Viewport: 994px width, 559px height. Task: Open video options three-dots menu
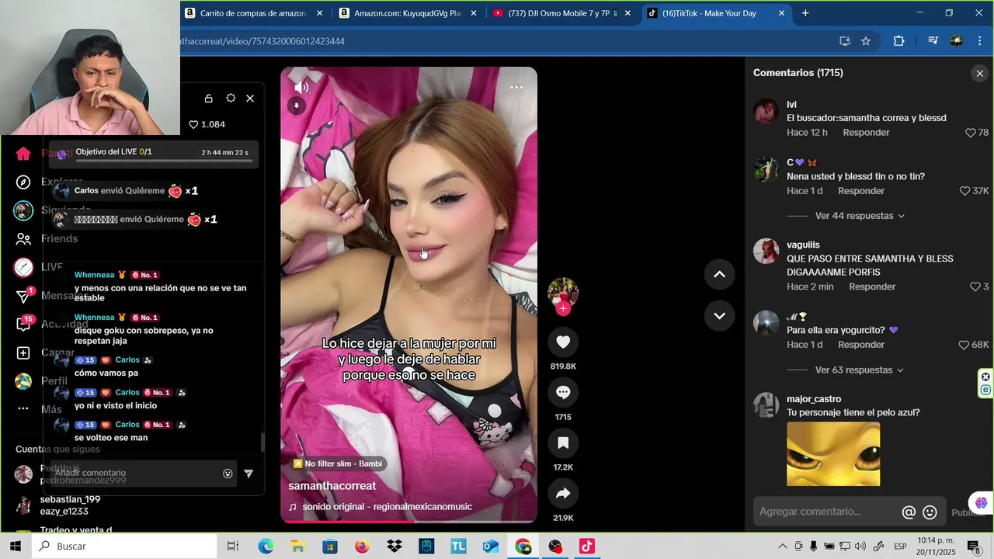pyautogui.click(x=516, y=88)
